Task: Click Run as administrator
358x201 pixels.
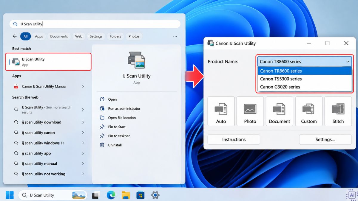Action: click(120, 109)
